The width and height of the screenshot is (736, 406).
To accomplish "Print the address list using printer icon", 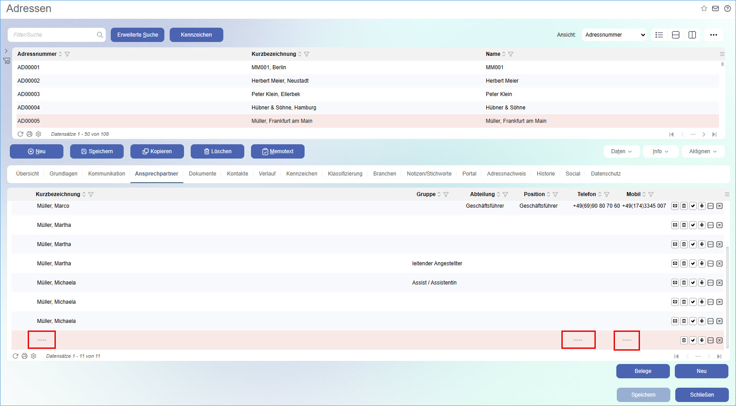I will pos(29,134).
